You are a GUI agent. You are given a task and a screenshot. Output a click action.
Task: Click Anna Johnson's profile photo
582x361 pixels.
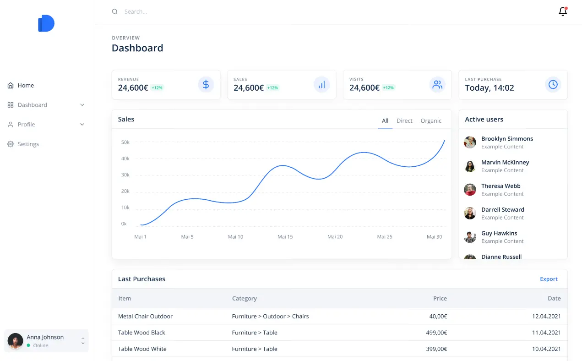point(16,341)
